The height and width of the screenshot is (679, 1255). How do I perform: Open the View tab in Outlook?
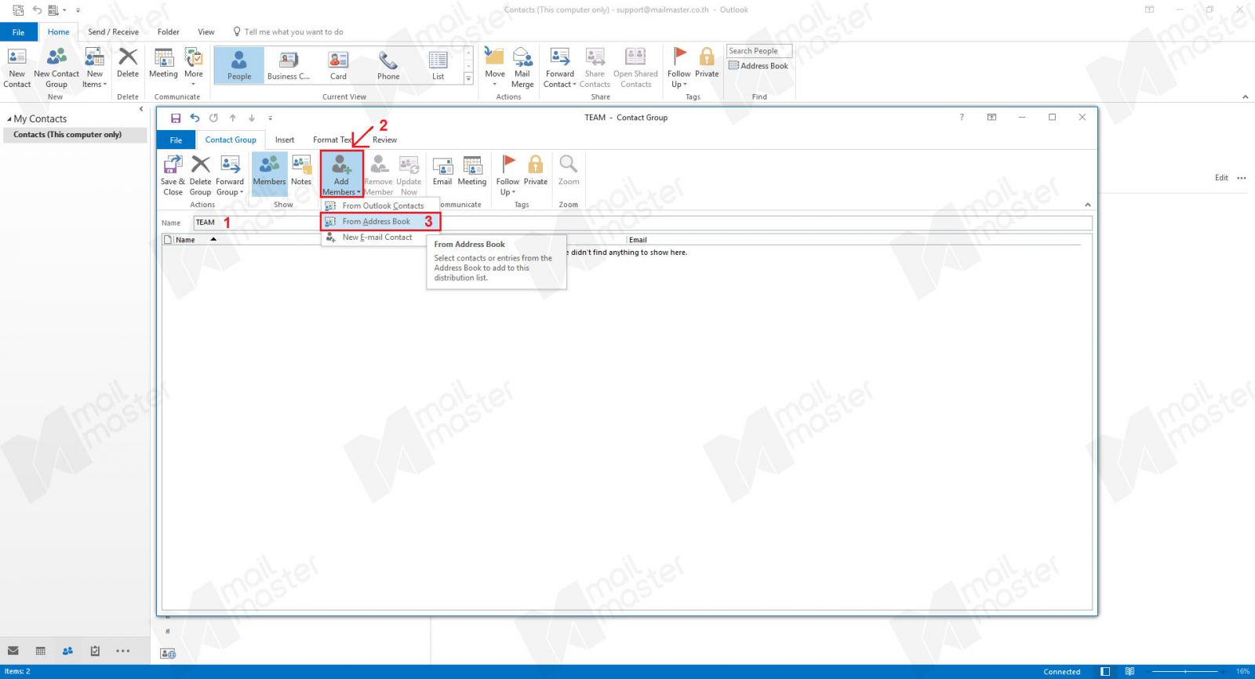(x=206, y=32)
